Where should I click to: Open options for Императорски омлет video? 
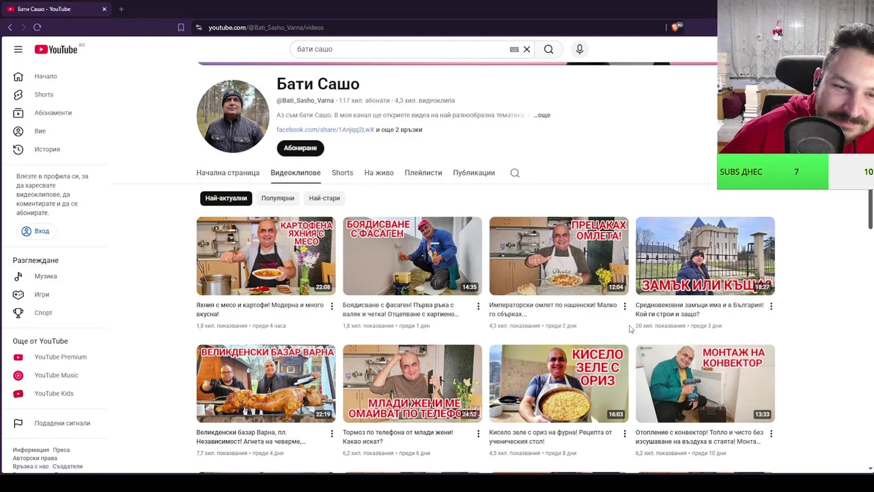624,306
